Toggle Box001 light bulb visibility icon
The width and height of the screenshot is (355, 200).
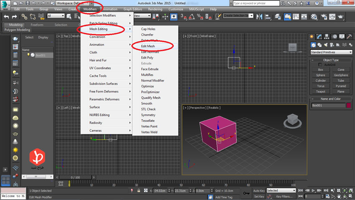[28, 55]
